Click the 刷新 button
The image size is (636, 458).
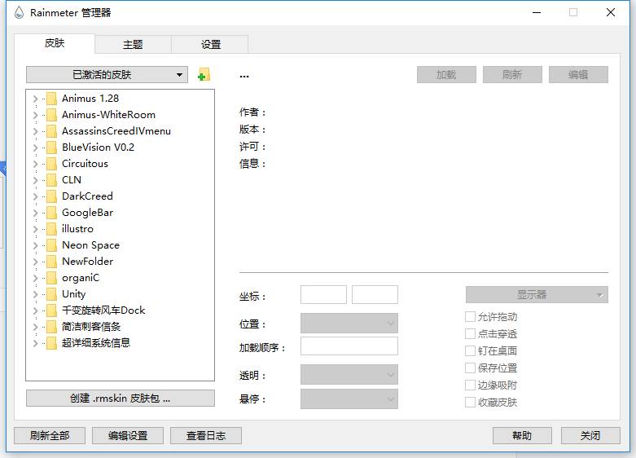coord(512,75)
